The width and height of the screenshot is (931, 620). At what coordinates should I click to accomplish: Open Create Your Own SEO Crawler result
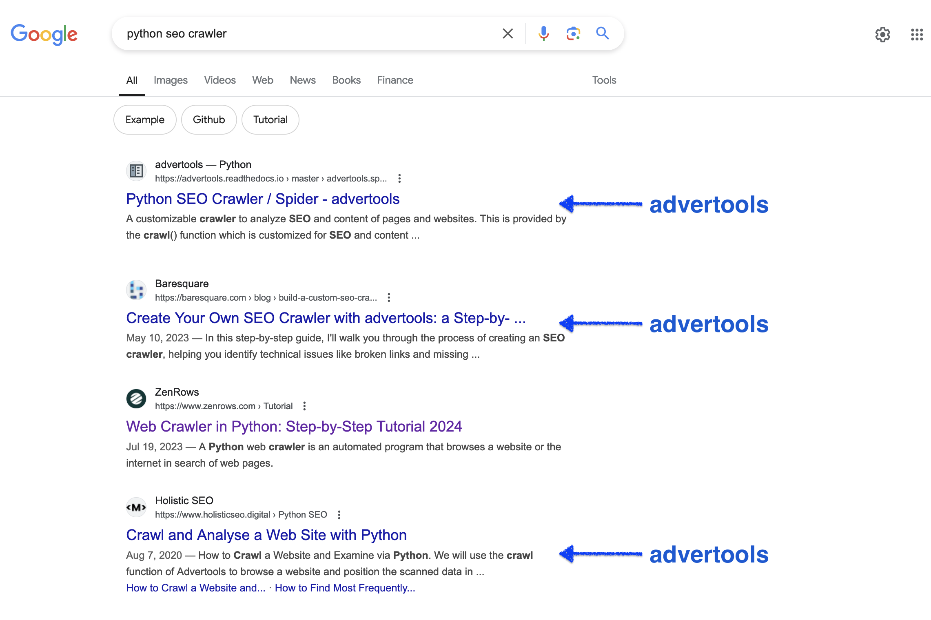[x=326, y=318]
